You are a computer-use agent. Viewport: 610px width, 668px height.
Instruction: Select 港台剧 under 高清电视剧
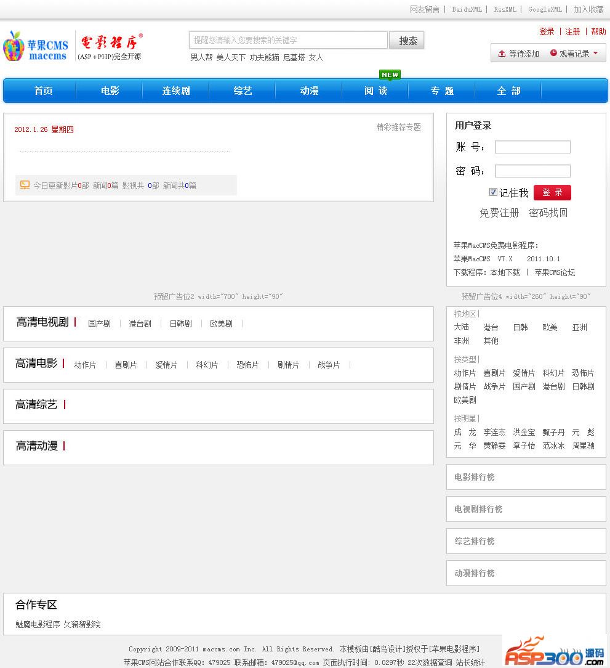[x=140, y=324]
